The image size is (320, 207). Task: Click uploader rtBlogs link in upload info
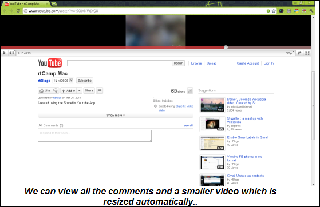coord(57,98)
